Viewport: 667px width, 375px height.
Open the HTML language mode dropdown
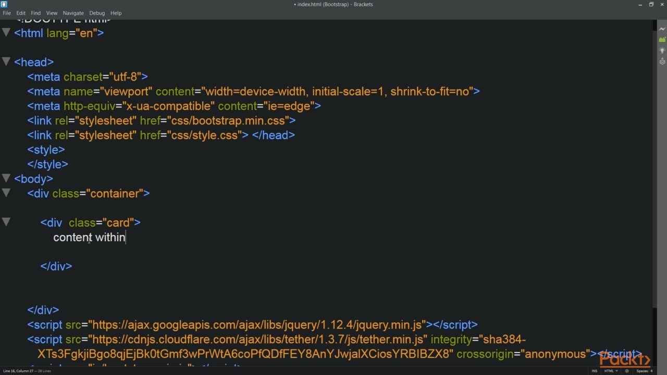(610, 371)
